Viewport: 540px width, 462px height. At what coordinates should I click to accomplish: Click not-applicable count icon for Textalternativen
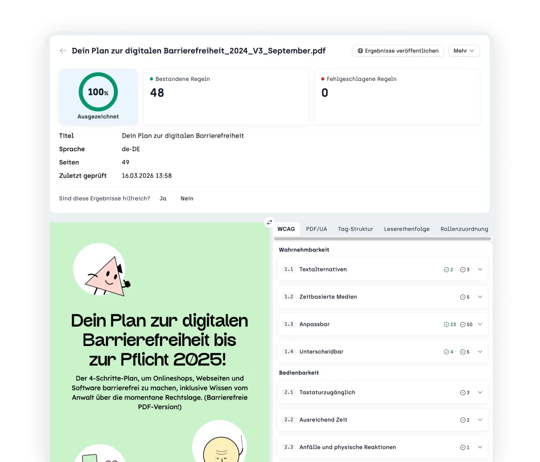point(463,270)
